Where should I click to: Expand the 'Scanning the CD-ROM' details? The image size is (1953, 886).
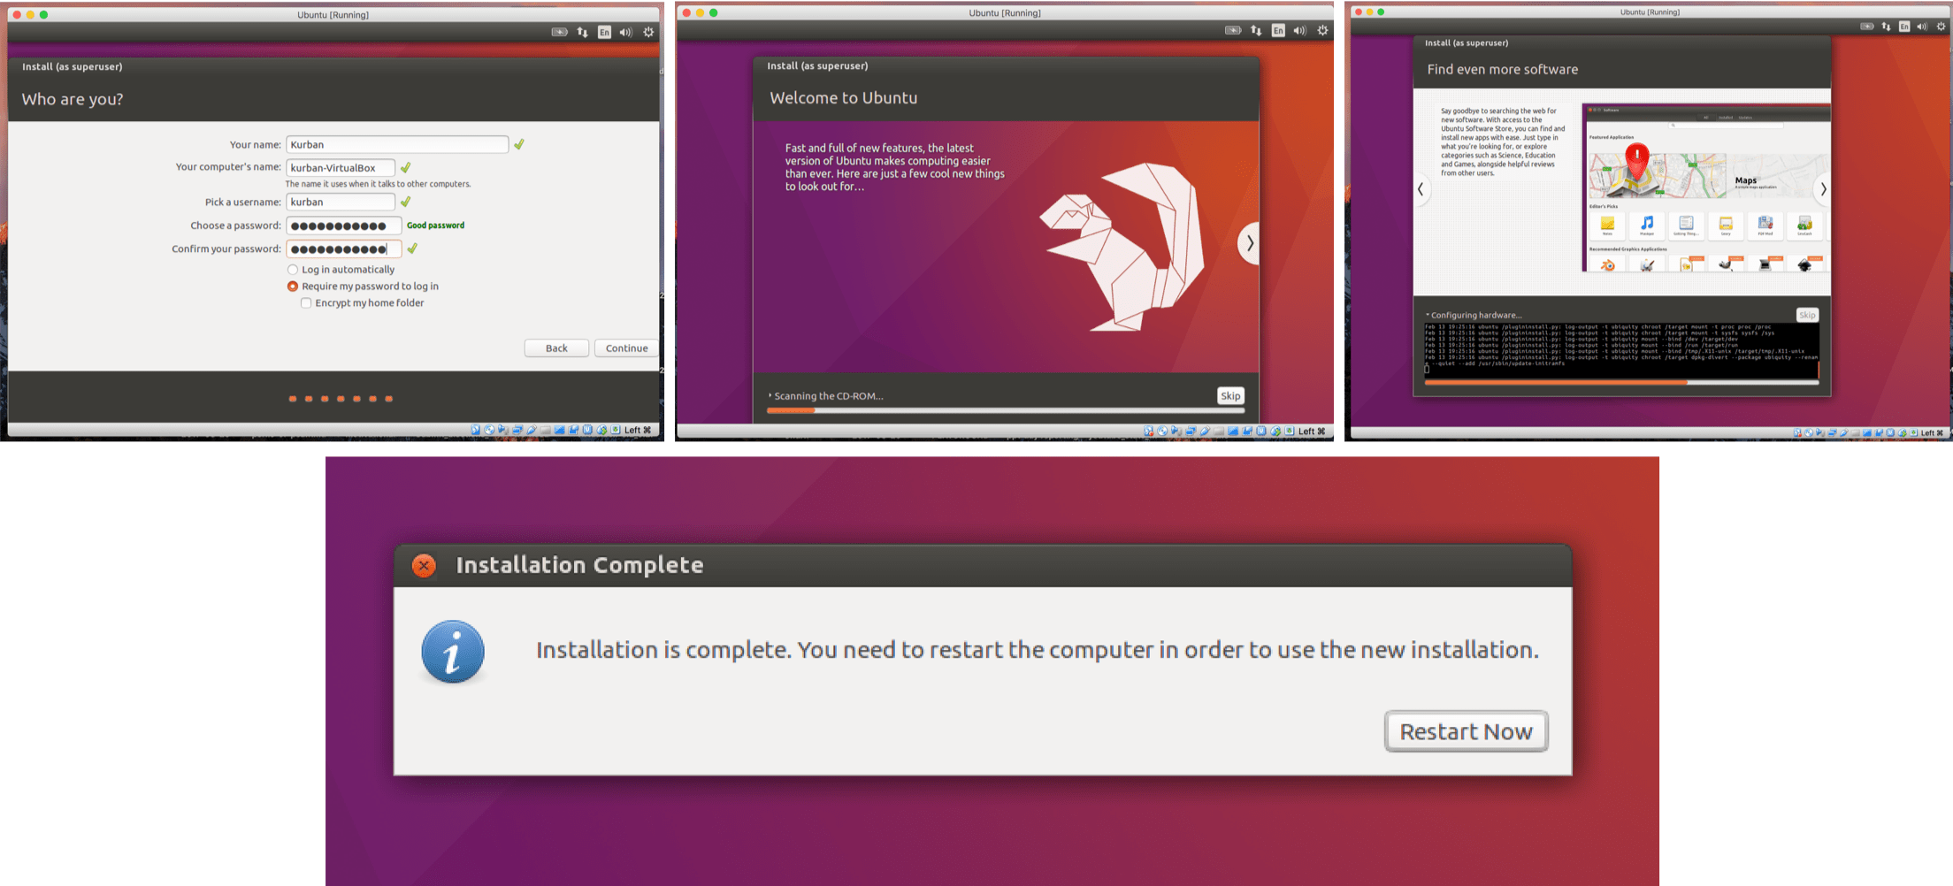(771, 396)
